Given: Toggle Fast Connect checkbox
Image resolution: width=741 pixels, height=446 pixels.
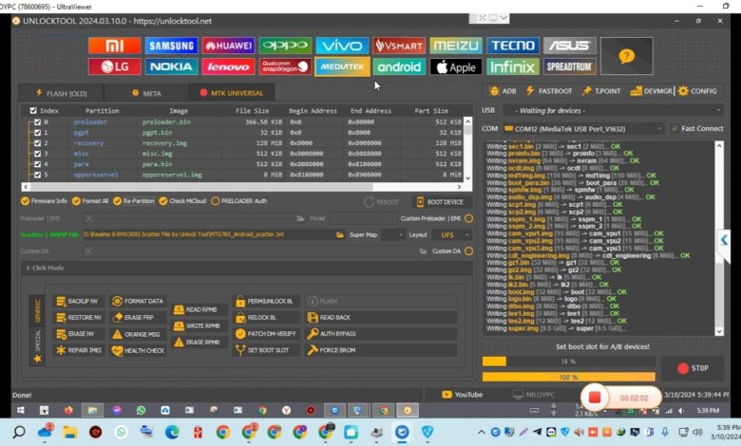Looking at the screenshot, I should (x=674, y=128).
